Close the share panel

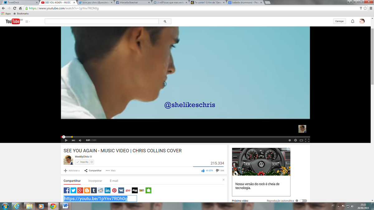[x=223, y=180]
